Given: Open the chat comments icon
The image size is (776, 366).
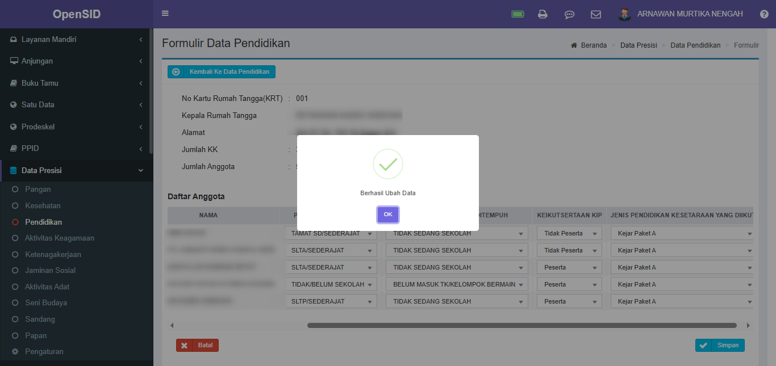Looking at the screenshot, I should [x=569, y=14].
